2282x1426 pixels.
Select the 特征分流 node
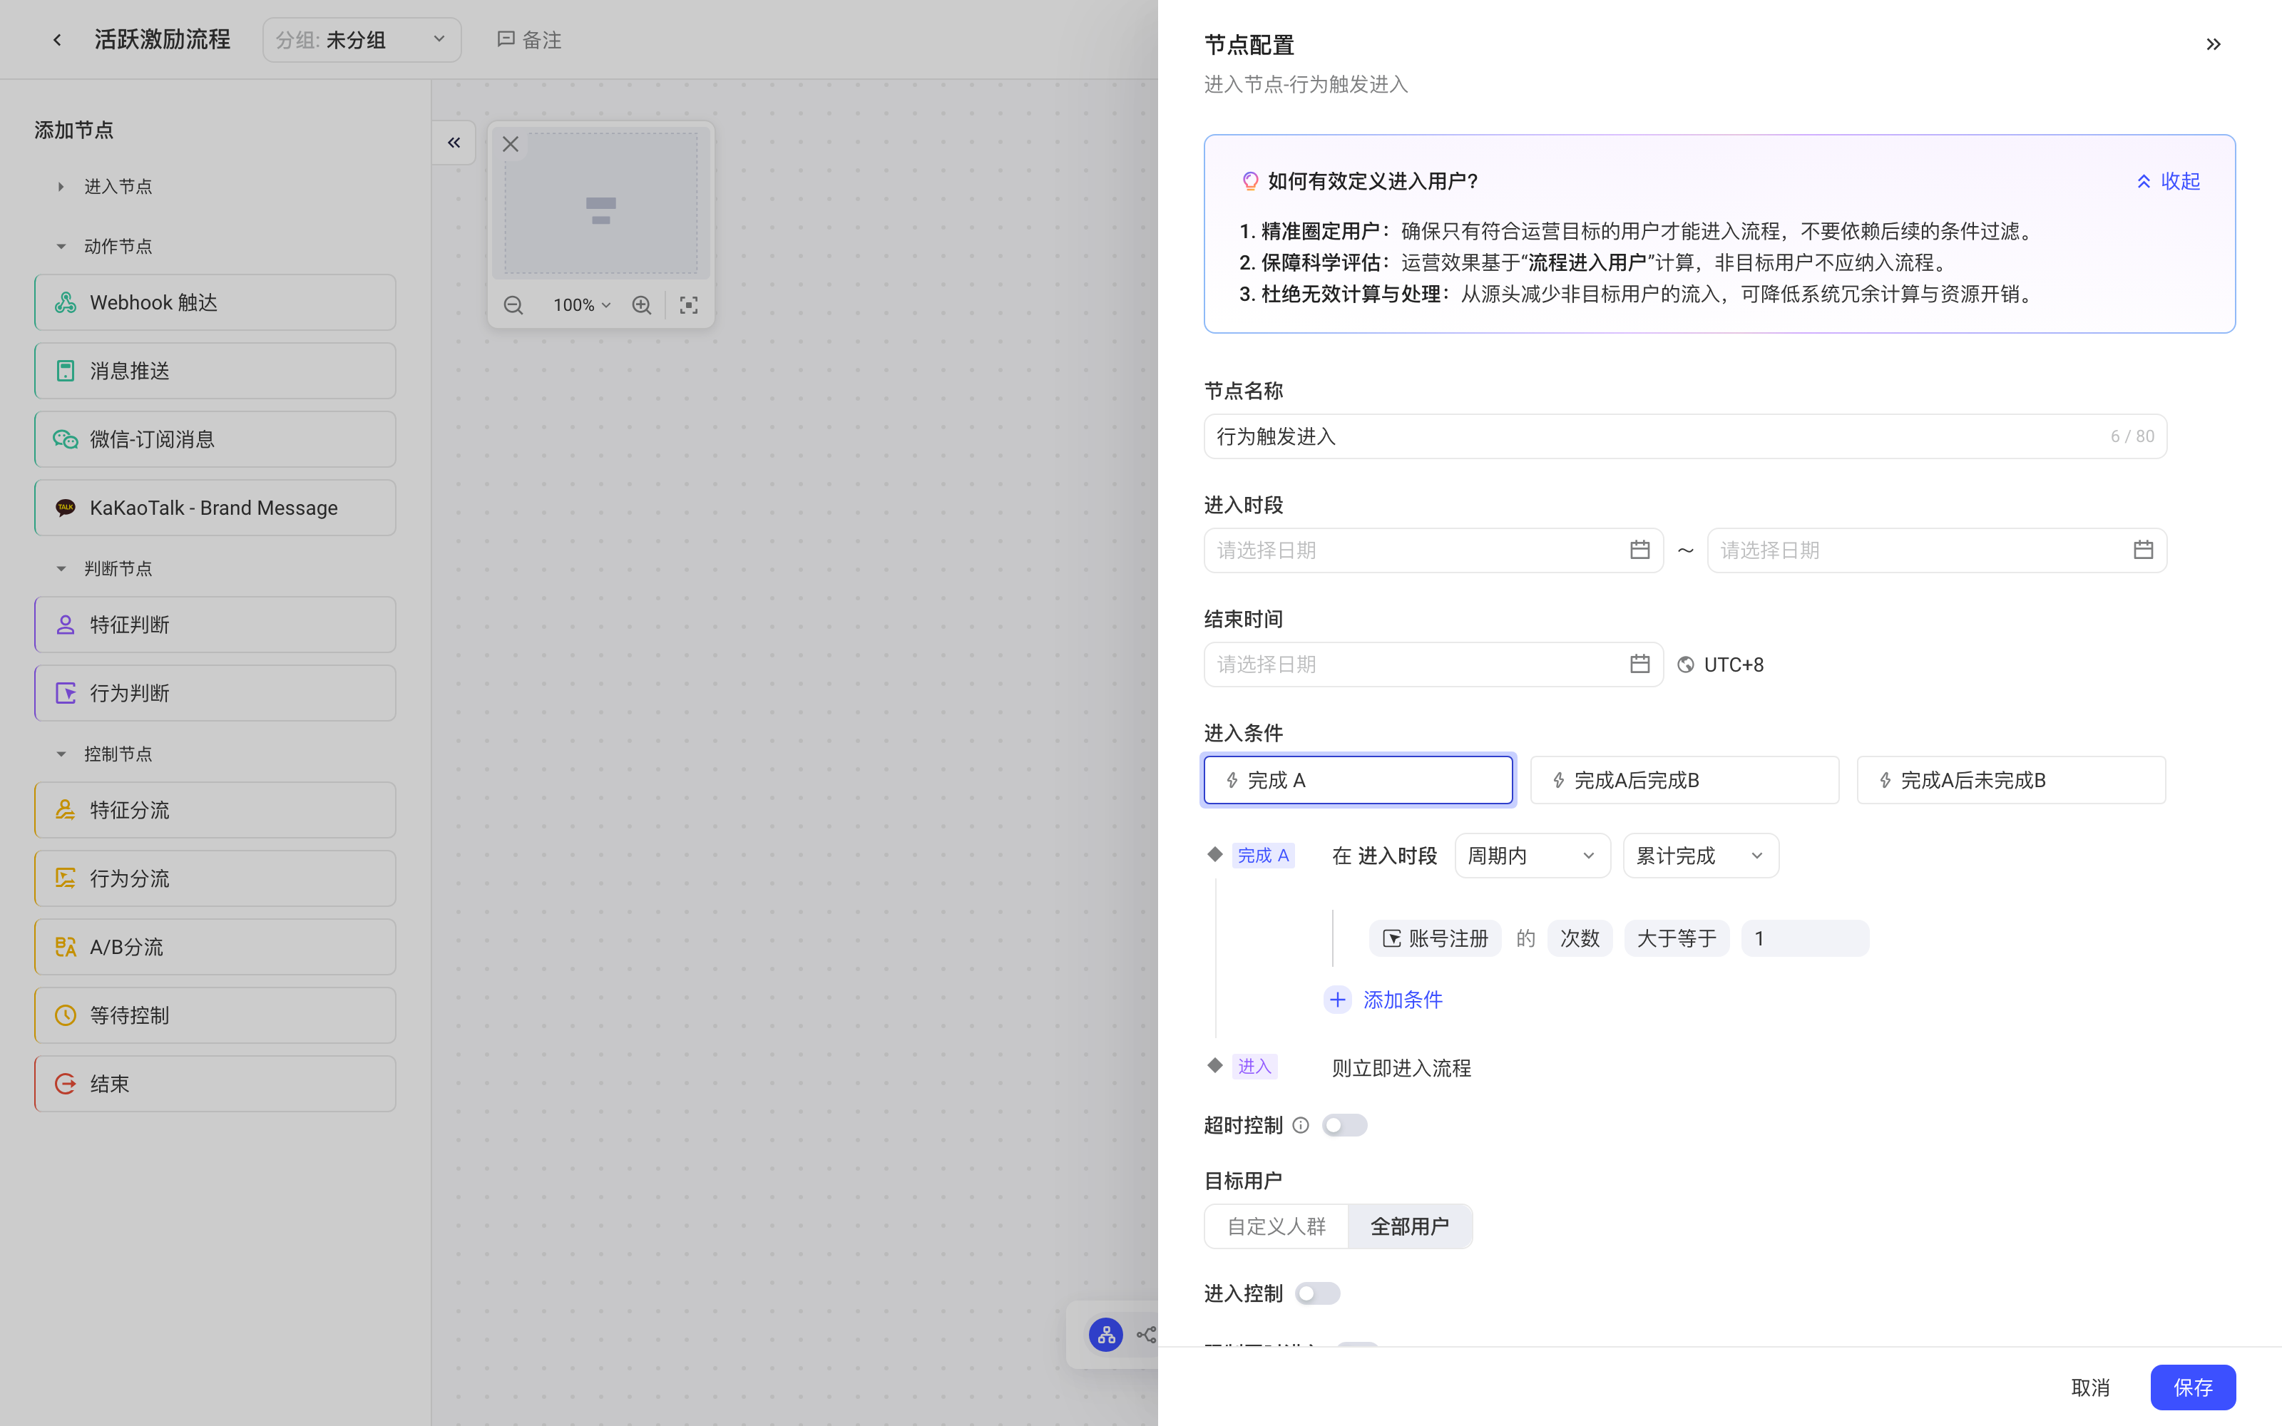click(215, 810)
